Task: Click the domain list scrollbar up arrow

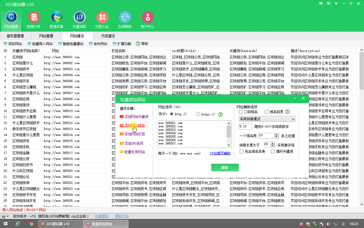Action: pos(229,123)
